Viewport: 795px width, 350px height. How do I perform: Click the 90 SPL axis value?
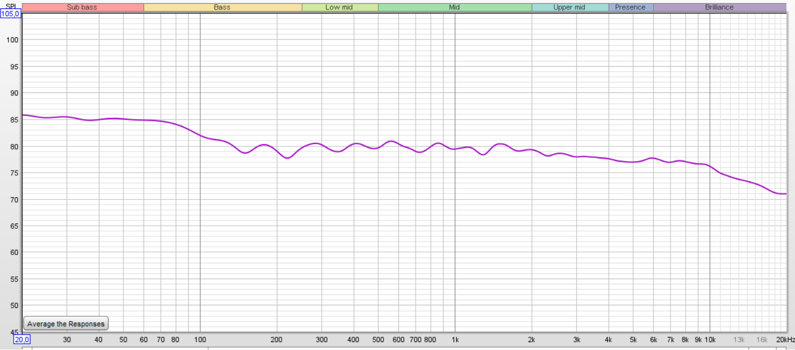click(x=14, y=93)
